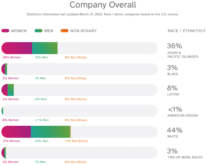Click the Black race bar's colored segment

tap(4, 69)
